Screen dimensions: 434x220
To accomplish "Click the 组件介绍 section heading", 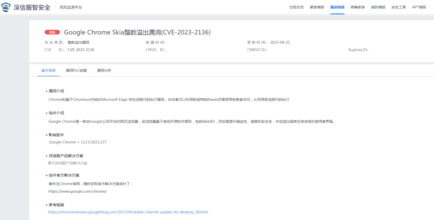I will (x=56, y=113).
